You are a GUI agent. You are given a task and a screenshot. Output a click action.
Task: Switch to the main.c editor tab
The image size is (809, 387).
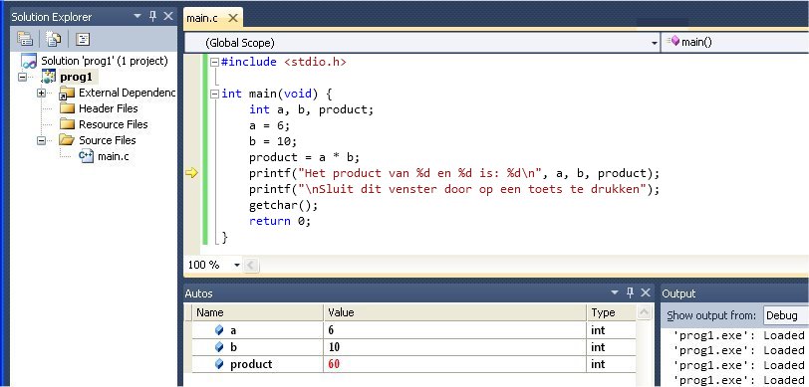tap(202, 19)
